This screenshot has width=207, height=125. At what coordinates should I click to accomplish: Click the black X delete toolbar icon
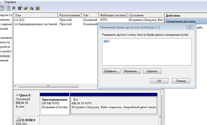pos(14,8)
